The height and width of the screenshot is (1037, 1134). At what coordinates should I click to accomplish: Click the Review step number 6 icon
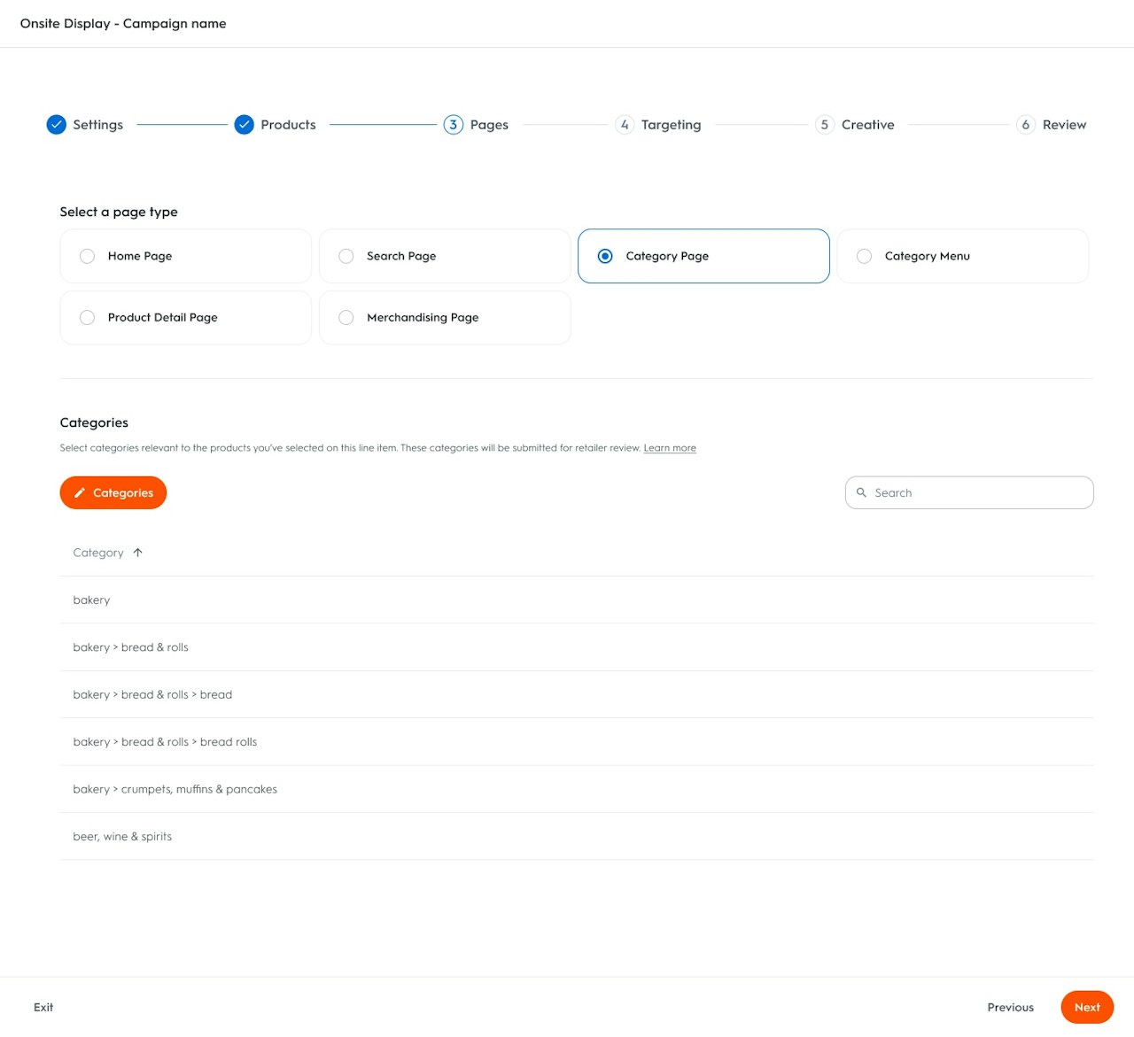coord(1026,125)
